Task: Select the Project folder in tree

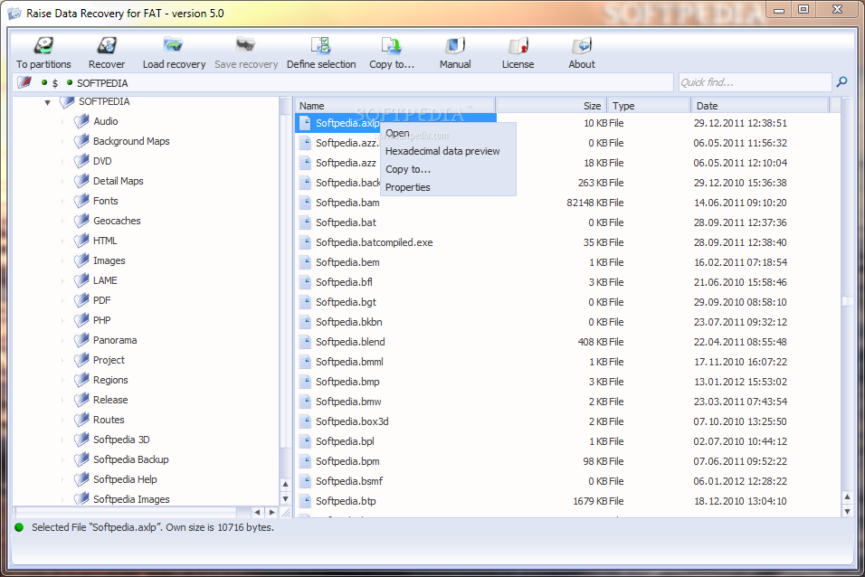Action: click(109, 360)
